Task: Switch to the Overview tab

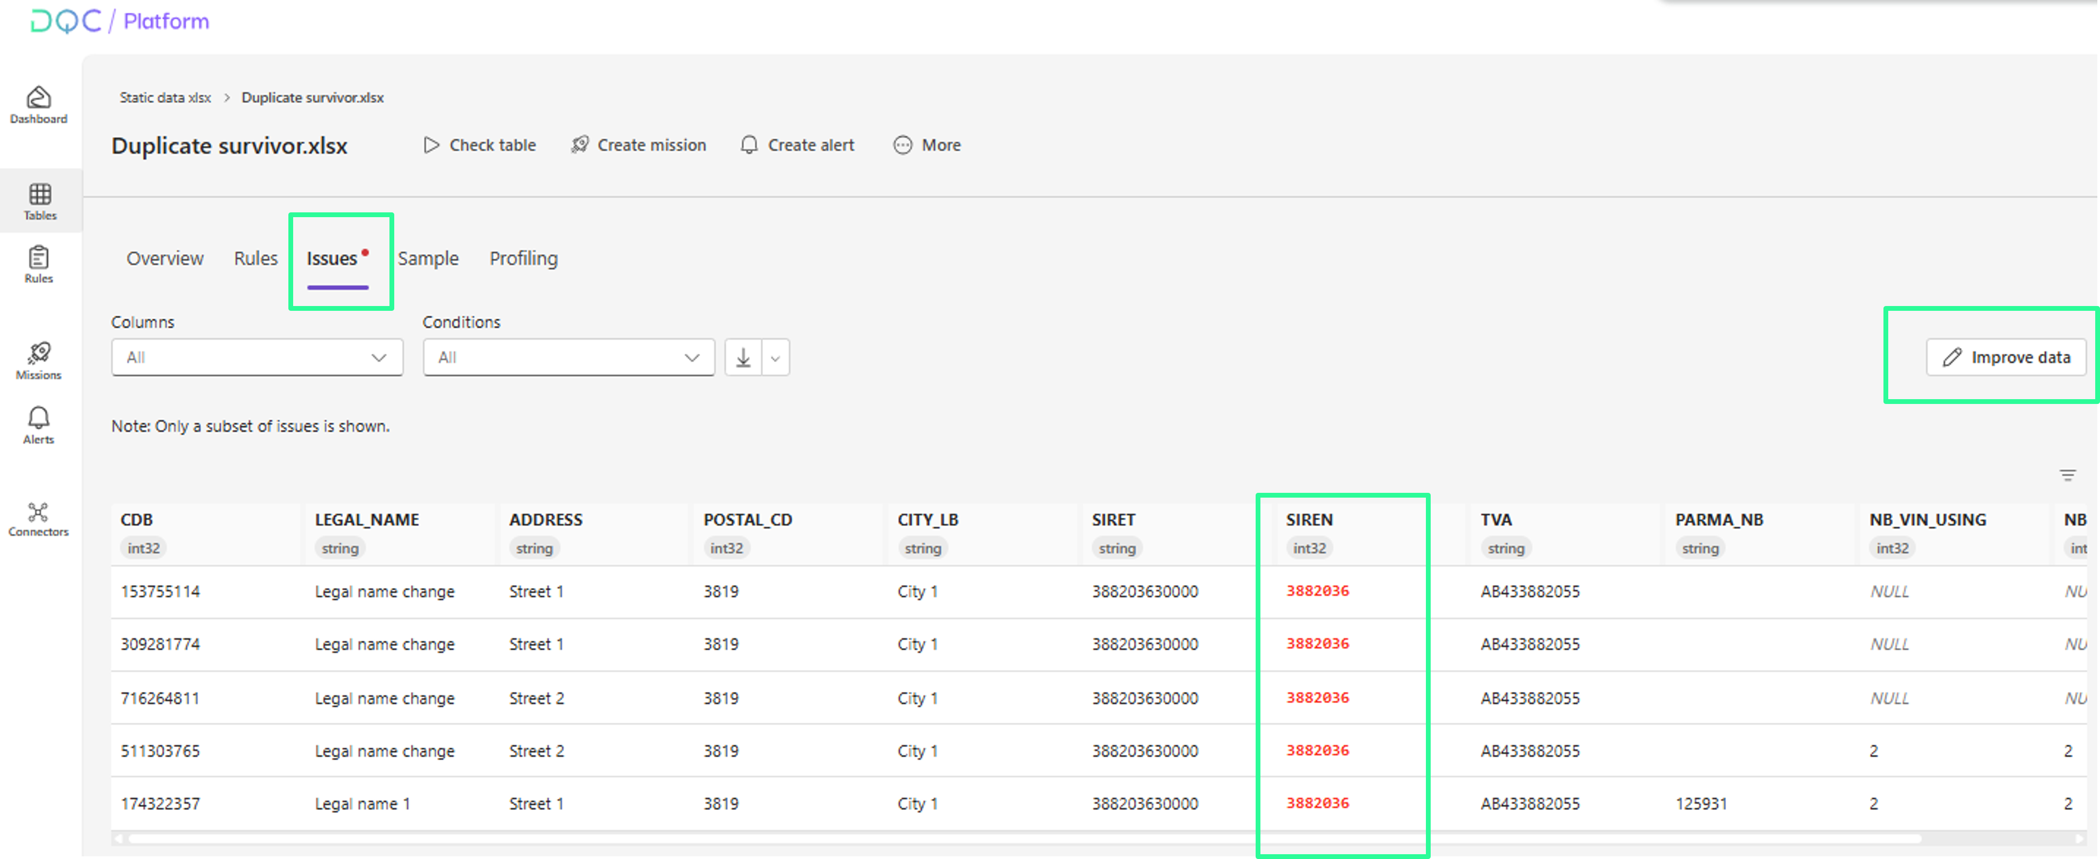Action: click(165, 259)
